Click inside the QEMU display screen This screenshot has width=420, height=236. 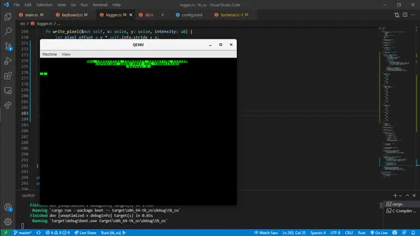(138, 131)
